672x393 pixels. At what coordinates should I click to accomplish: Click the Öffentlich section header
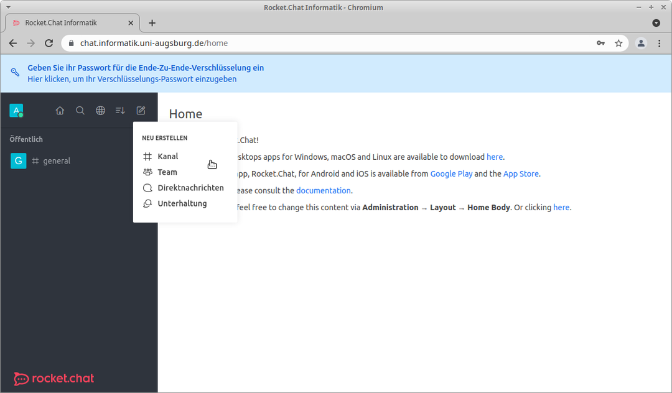[x=26, y=139]
